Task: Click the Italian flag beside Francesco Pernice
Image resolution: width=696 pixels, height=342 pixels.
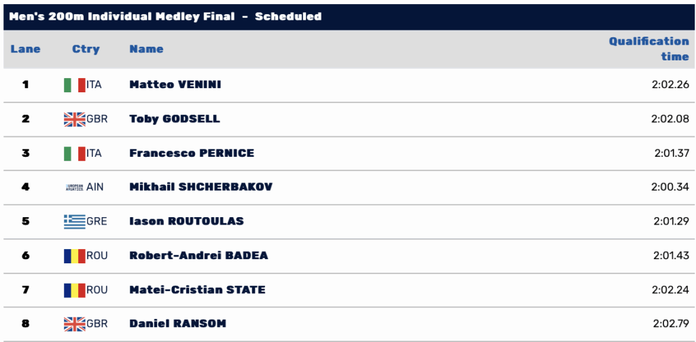Action: 74,153
